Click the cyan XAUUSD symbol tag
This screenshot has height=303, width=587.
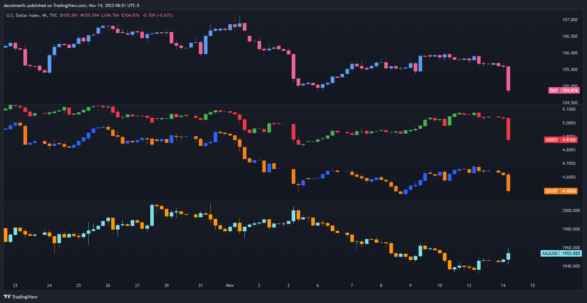(x=550, y=253)
